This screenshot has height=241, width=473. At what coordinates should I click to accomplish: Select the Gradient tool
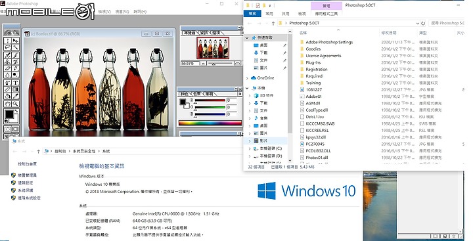point(15,89)
